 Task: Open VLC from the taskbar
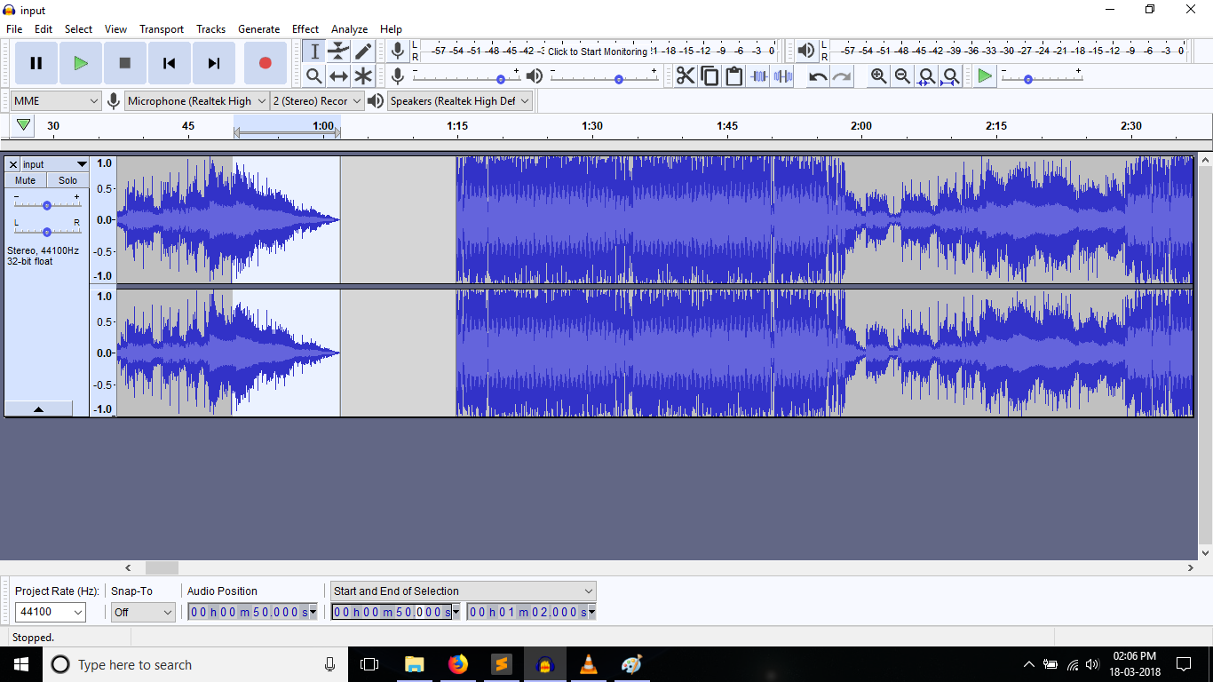(x=588, y=664)
